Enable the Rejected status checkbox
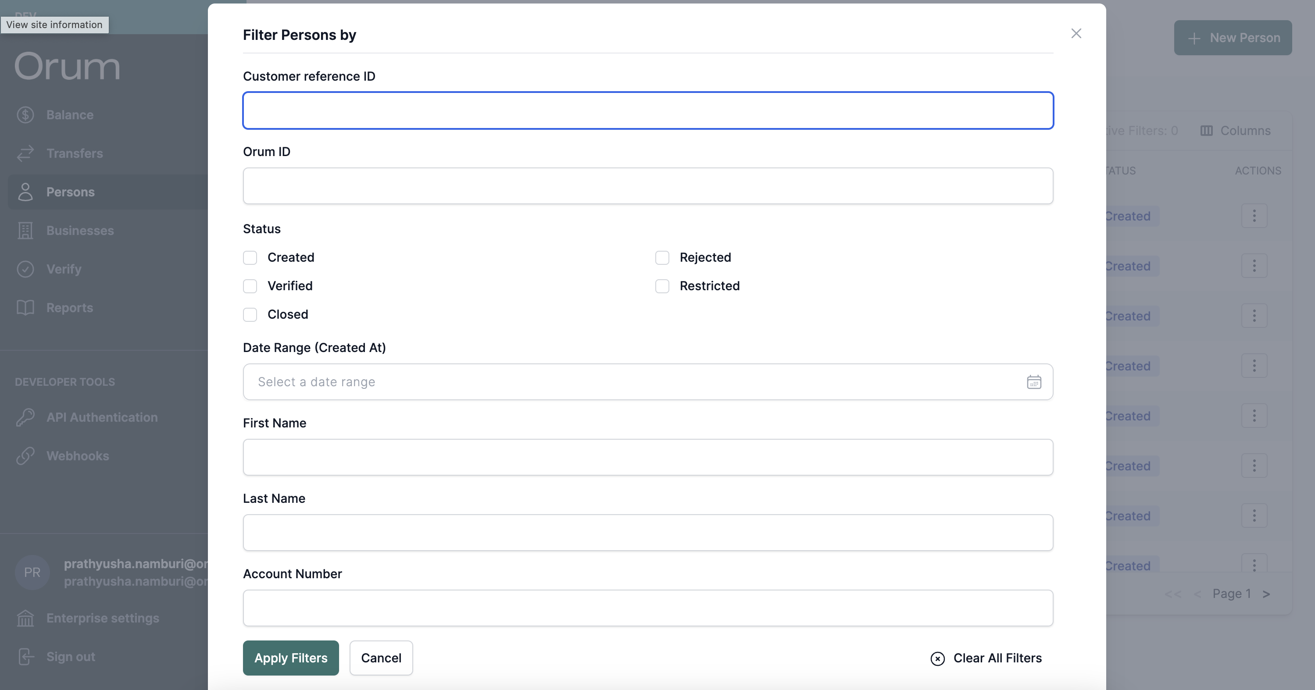The height and width of the screenshot is (690, 1315). 662,258
